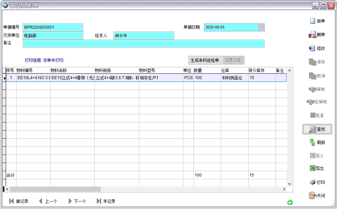Click the 关闭 exit icon
337x209 pixels.
pyautogui.click(x=313, y=195)
